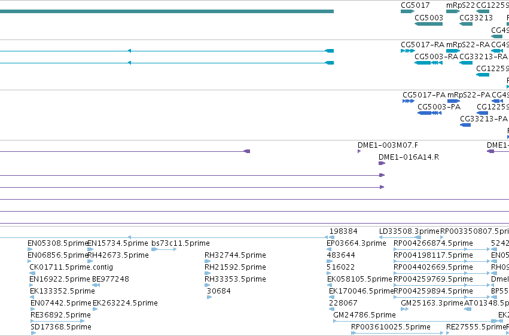
Task: Click the mRpS22-PA protein label
Action: pos(469,94)
